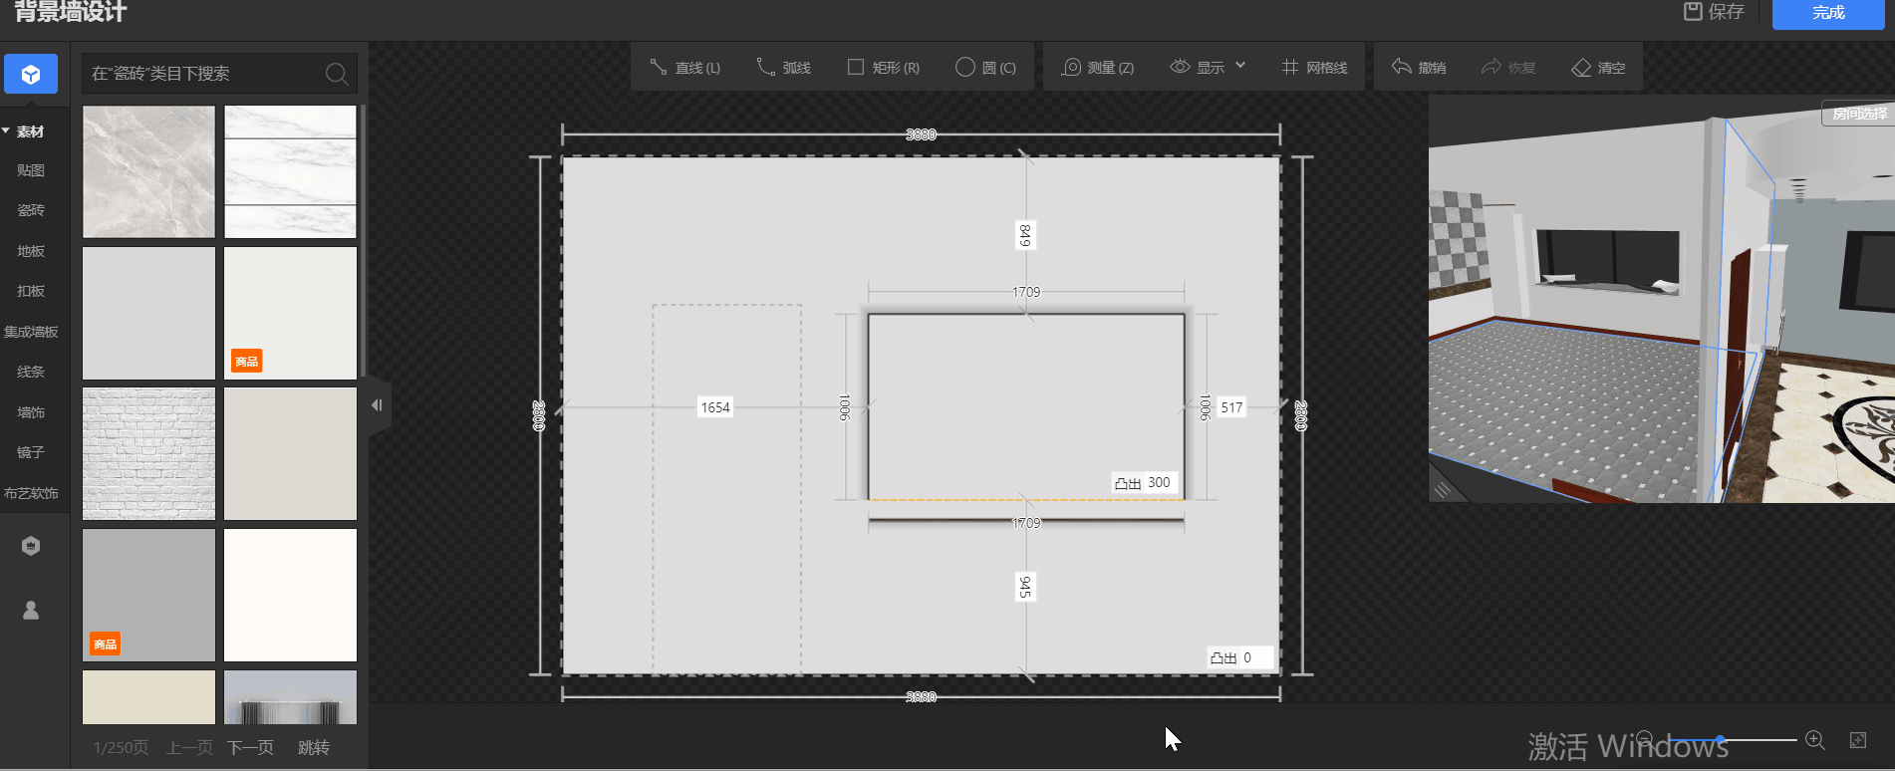Click the tile search input field
1895x771 pixels.
(x=204, y=74)
